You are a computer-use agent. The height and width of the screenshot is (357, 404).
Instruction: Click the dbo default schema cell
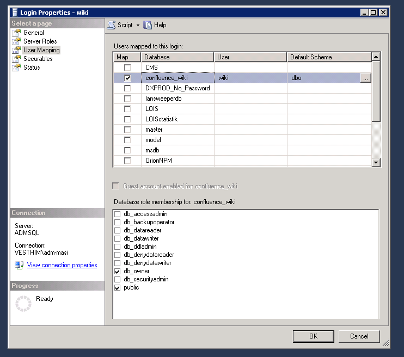point(323,78)
